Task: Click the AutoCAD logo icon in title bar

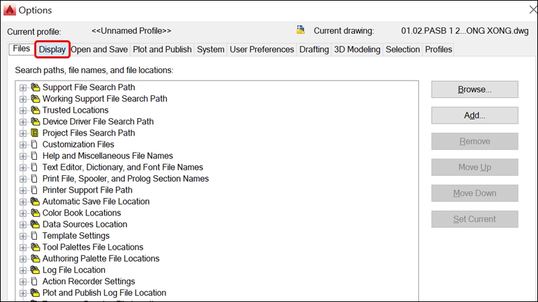Action: (x=10, y=10)
